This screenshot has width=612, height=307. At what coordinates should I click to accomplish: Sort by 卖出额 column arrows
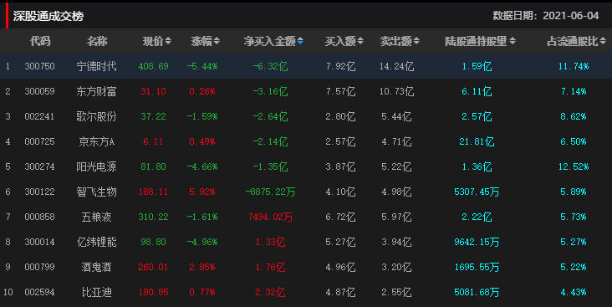[416, 41]
